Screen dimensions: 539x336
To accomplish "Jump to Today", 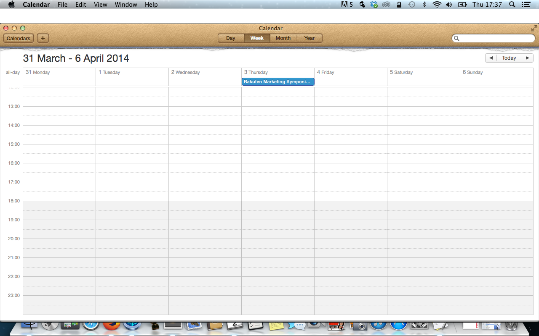I will [509, 58].
